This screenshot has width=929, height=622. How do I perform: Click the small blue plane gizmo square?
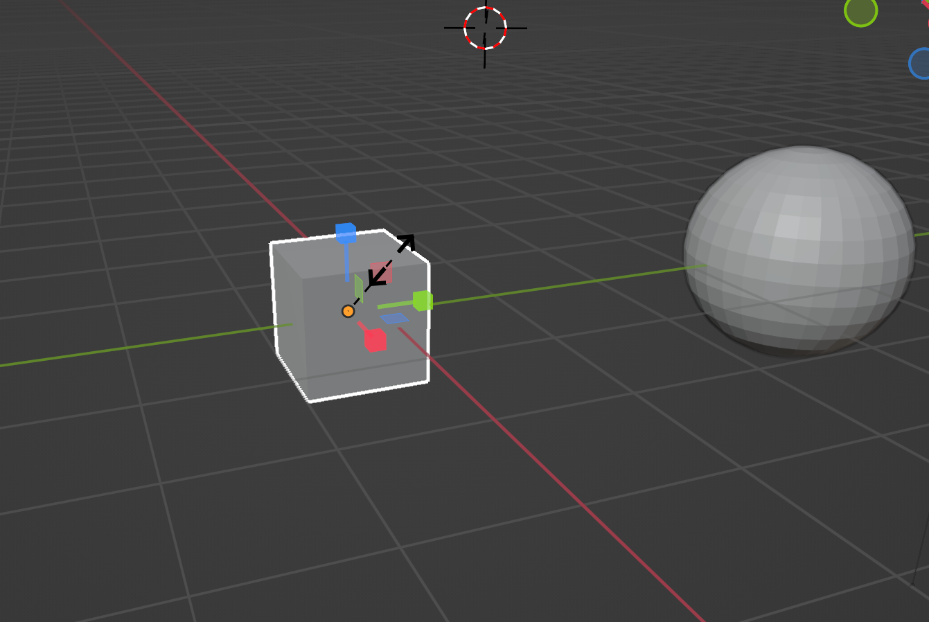click(x=394, y=318)
